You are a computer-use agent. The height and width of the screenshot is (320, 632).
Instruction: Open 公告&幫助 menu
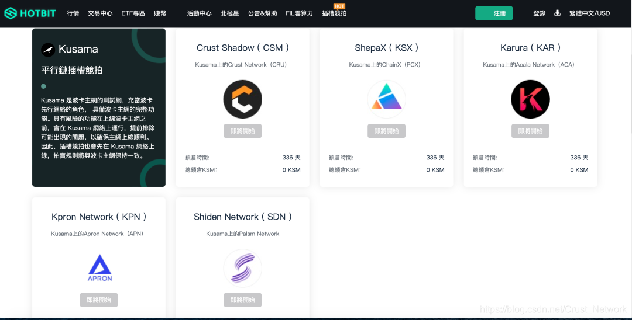[x=262, y=13]
